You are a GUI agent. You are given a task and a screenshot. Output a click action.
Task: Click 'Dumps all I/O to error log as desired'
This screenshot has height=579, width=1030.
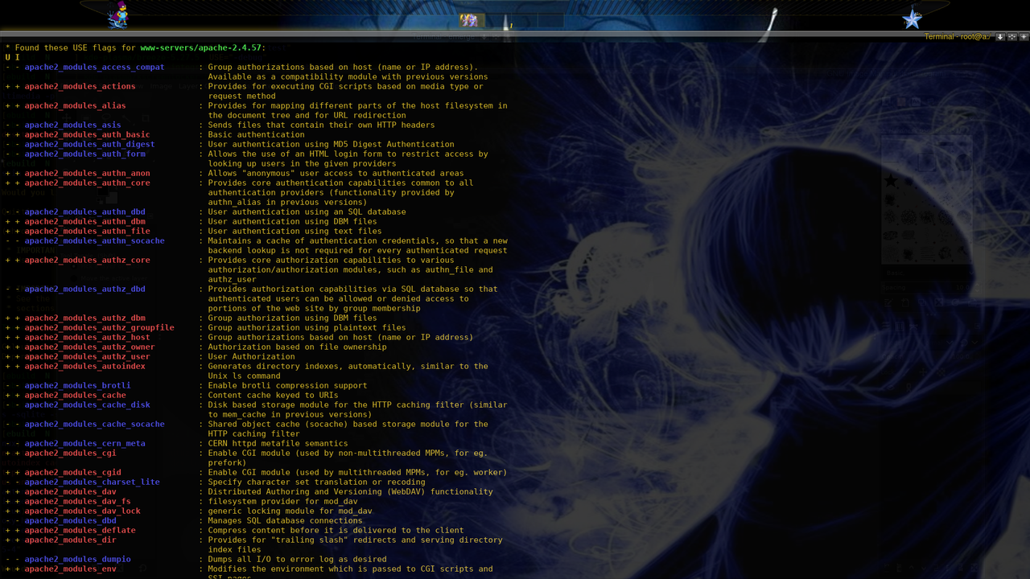click(297, 560)
